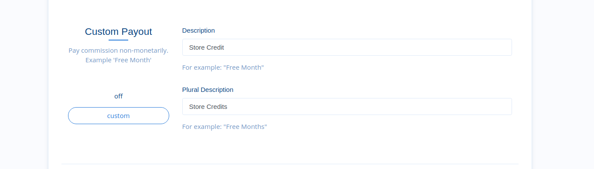This screenshot has height=169, width=594.
Task: Focus the Description input field
Action: pos(347,47)
